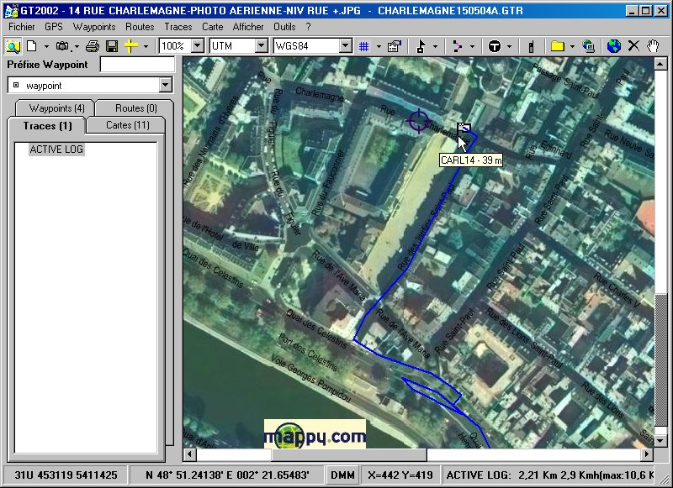Image resolution: width=673 pixels, height=488 pixels.
Task: Expand the UTM coordinate format dropdown
Action: (x=261, y=46)
